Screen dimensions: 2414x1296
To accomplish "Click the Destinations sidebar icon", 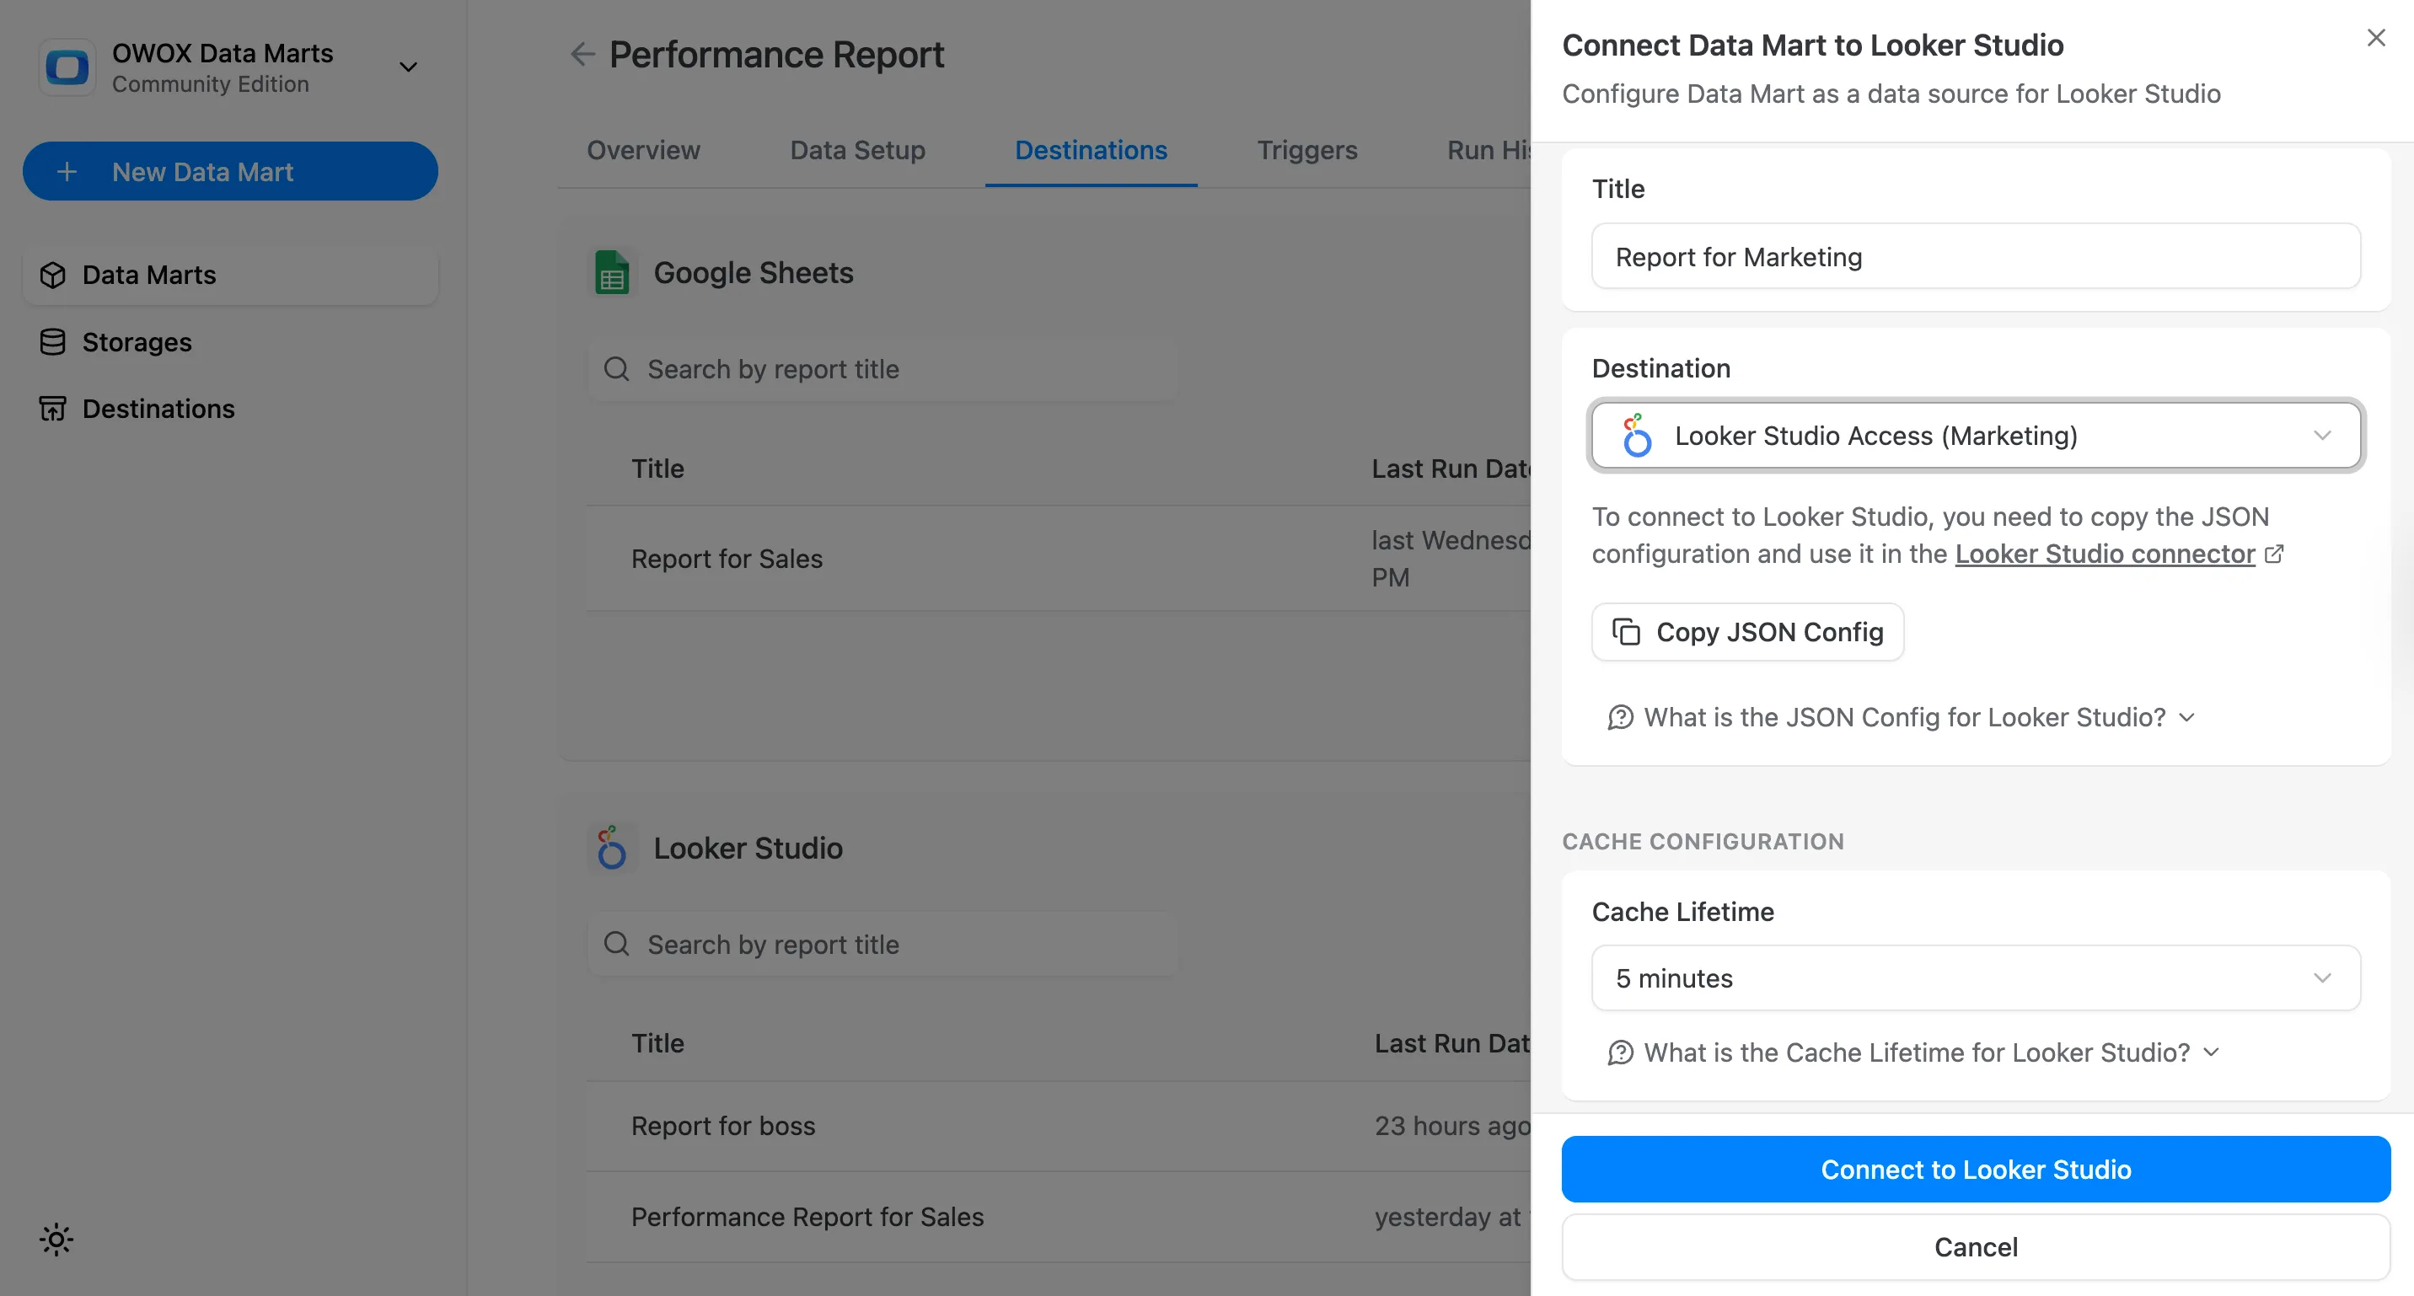I will click(x=53, y=409).
